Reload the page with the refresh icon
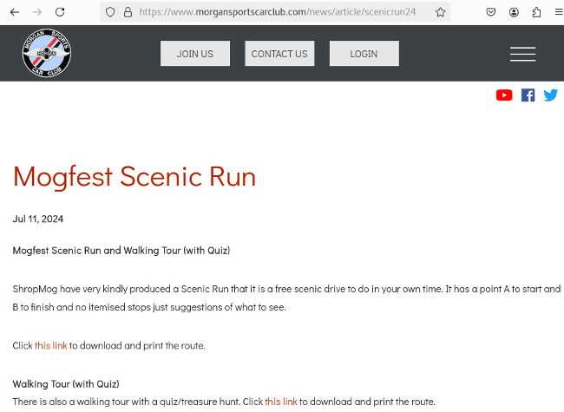 pos(60,12)
